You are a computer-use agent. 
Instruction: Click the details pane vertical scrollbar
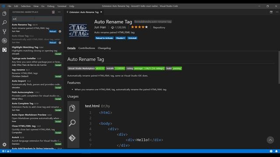pos(279,68)
